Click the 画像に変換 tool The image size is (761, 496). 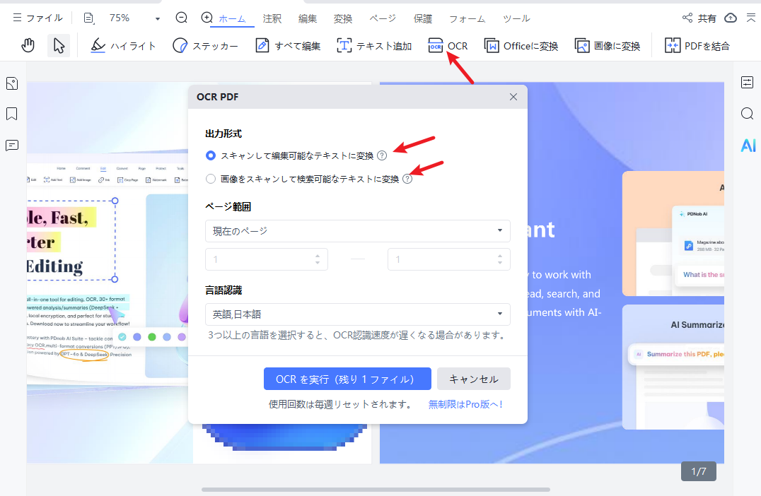607,46
